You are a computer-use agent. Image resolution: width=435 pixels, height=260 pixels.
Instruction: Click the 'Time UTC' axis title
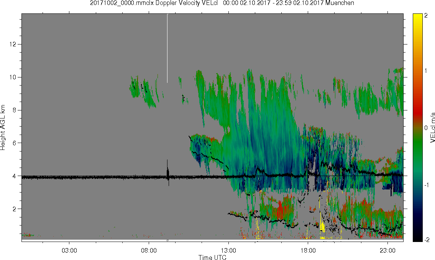(212, 257)
